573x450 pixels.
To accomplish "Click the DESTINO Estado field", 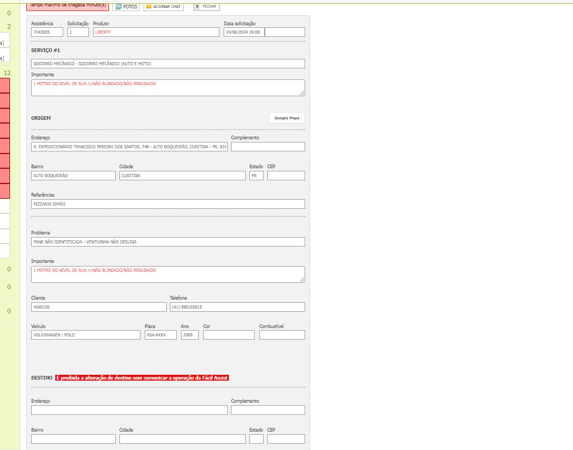I will (x=256, y=439).
